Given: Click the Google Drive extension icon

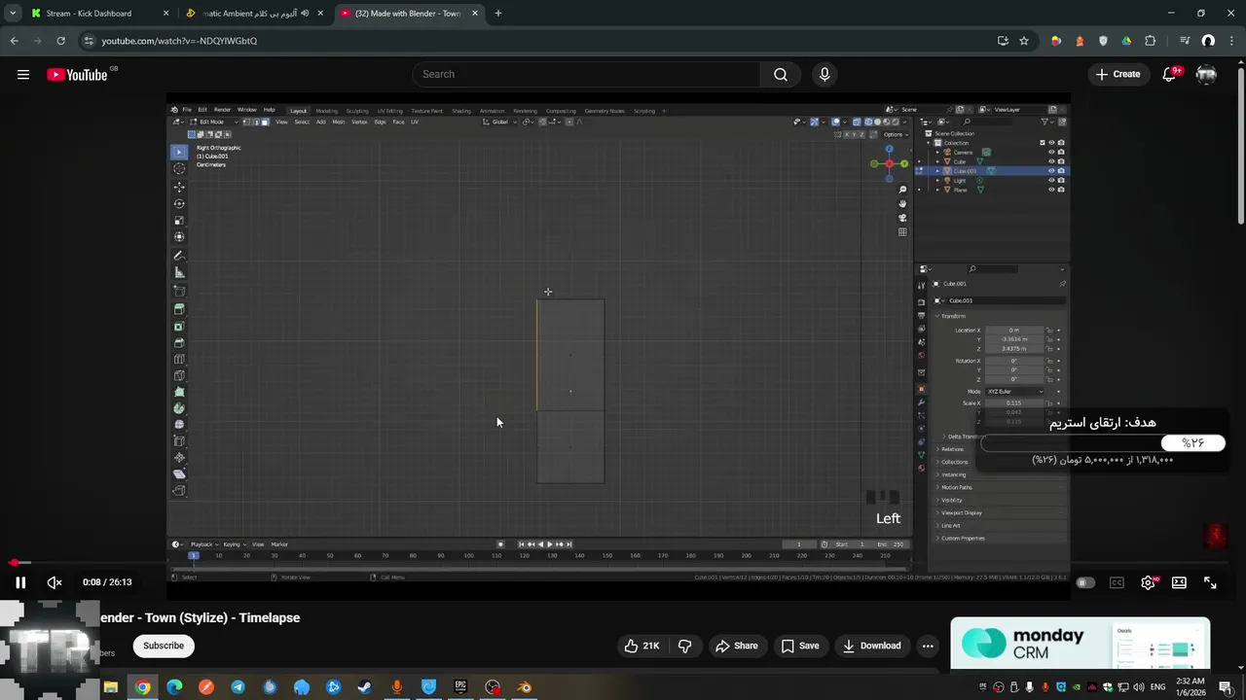Looking at the screenshot, I should (x=1126, y=41).
